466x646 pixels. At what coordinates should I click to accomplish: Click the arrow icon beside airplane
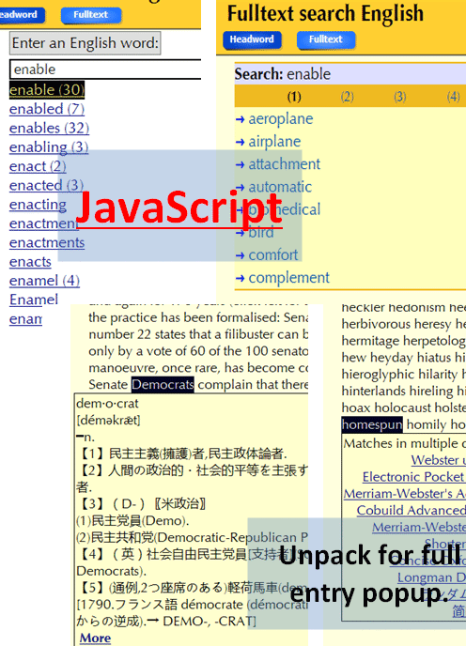click(240, 142)
